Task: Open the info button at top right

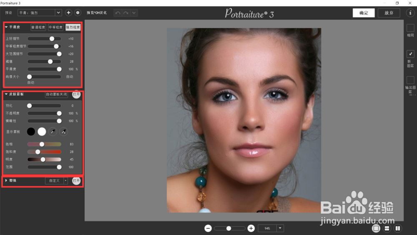Action: click(410, 13)
